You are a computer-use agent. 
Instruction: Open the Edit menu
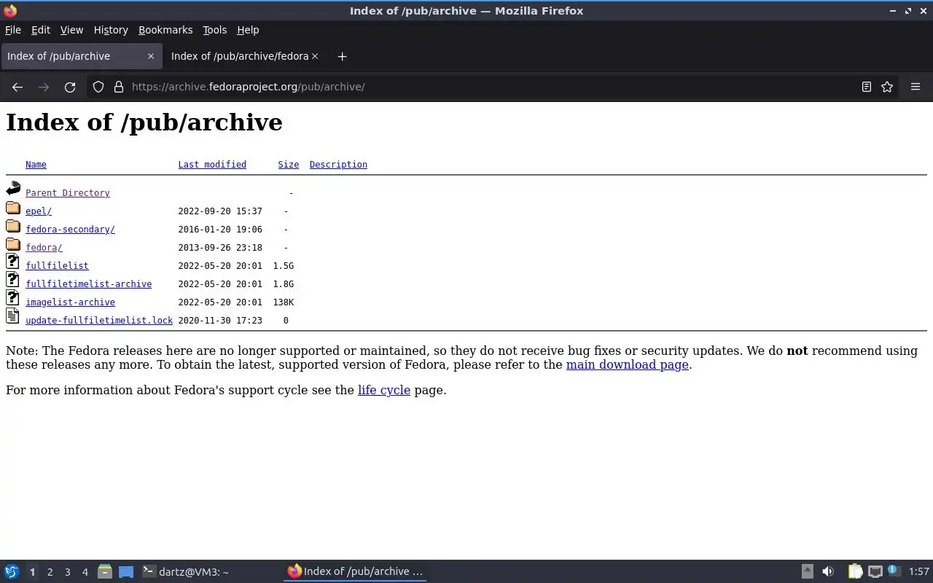[41, 30]
